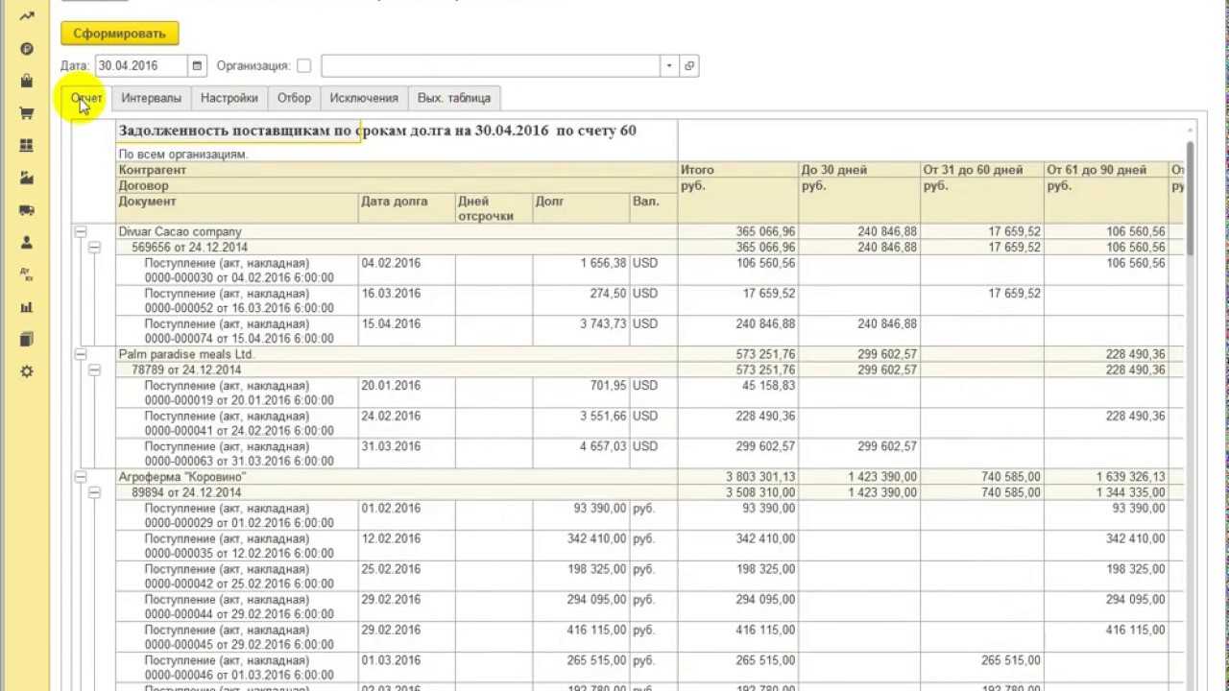Screen dimensions: 1229x691
Task: Click the До 30 дней column header
Action: pyautogui.click(x=859, y=170)
